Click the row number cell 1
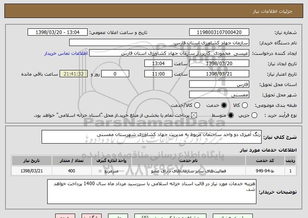308x218 pixels. 290,171
